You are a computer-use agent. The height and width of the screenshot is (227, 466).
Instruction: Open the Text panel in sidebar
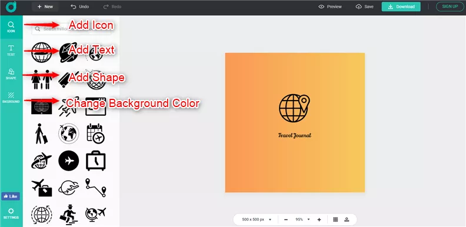point(11,51)
